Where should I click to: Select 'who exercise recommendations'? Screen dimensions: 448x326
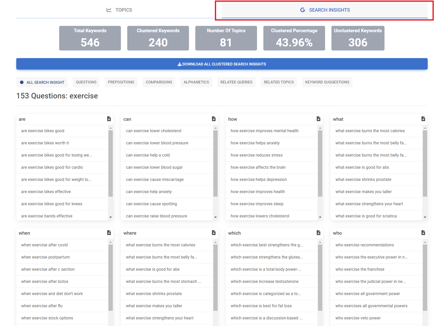tap(376, 245)
